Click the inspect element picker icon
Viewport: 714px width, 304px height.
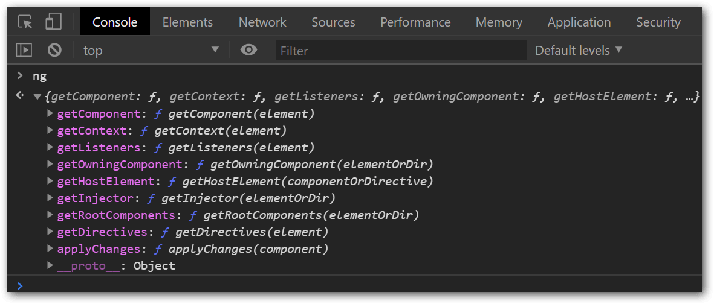(x=25, y=22)
